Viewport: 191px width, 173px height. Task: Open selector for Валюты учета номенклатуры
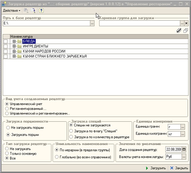[x=184, y=157]
